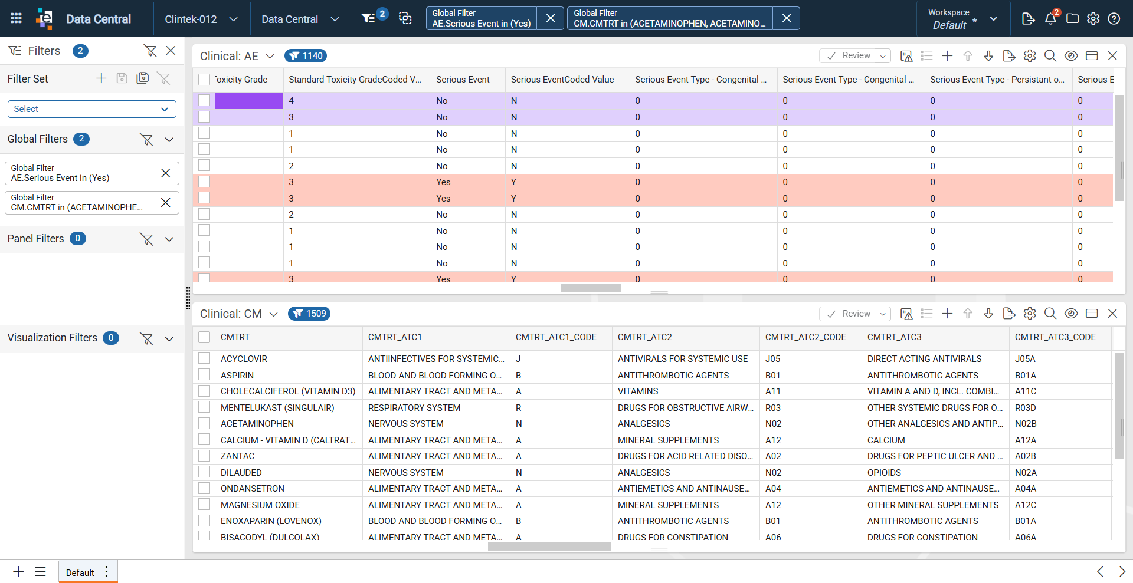Export the Clinical: CM panel data
Image resolution: width=1133 pixels, height=583 pixels.
(x=1009, y=313)
